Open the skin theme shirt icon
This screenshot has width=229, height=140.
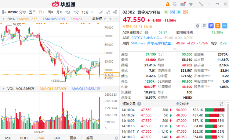tap(191, 4)
